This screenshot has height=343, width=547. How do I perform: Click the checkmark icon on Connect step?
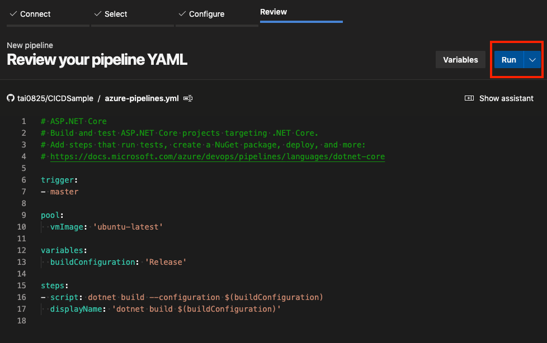13,14
